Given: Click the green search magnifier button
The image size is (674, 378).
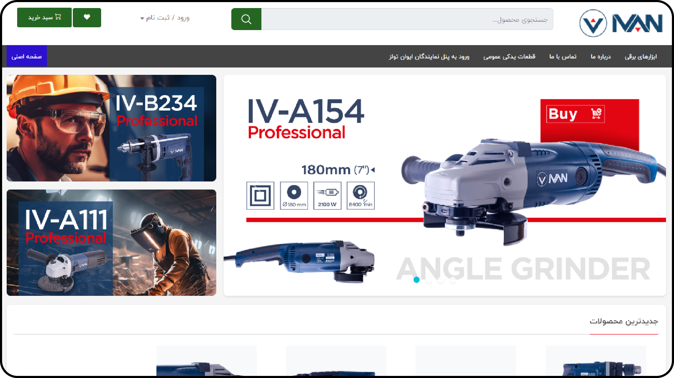Looking at the screenshot, I should tap(246, 19).
